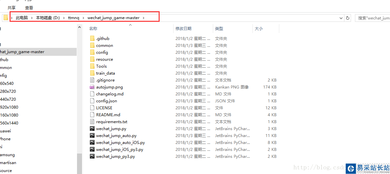Click the wechat_jump_iOS_py3.py file name
The image size is (390, 174).
120,150
